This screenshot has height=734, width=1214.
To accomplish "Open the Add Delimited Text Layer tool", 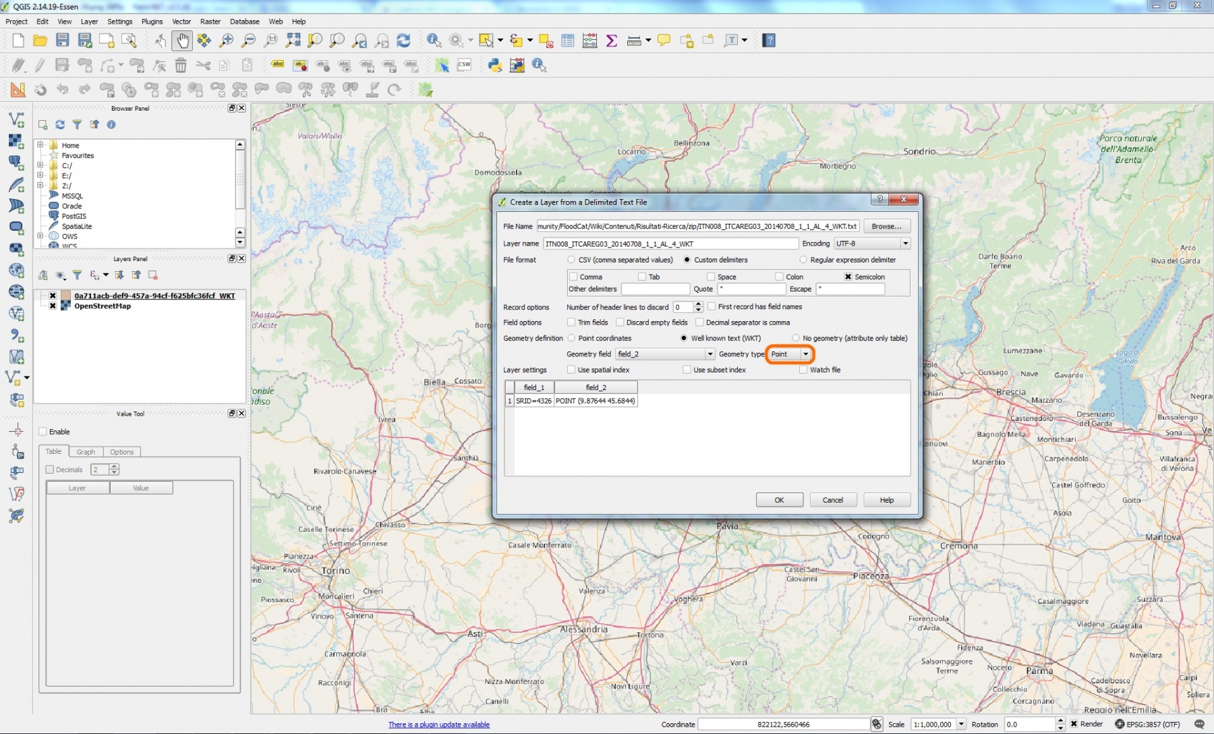I will coord(16,335).
